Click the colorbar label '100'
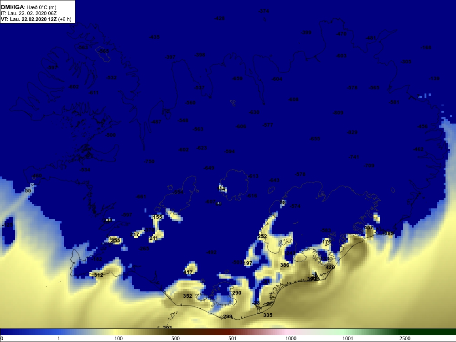456x342 pixels. click(119, 338)
